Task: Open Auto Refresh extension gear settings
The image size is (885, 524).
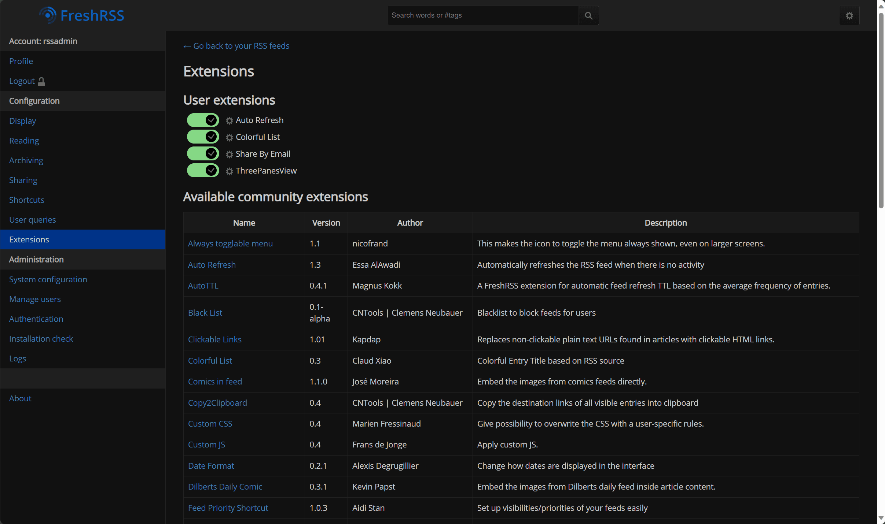Action: tap(229, 120)
